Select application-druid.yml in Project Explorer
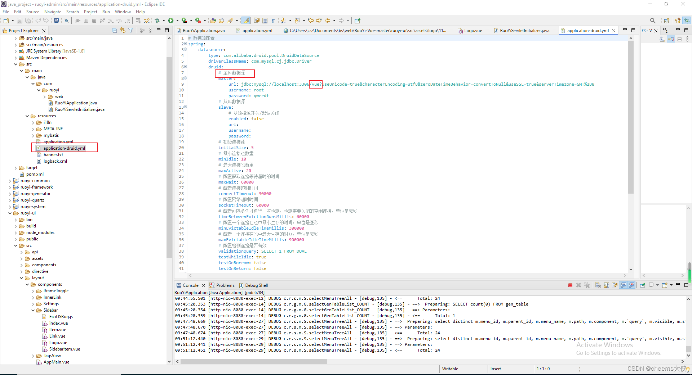This screenshot has width=692, height=375. coord(64,148)
